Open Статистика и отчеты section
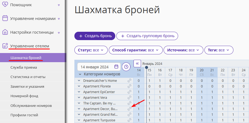 point(33,77)
